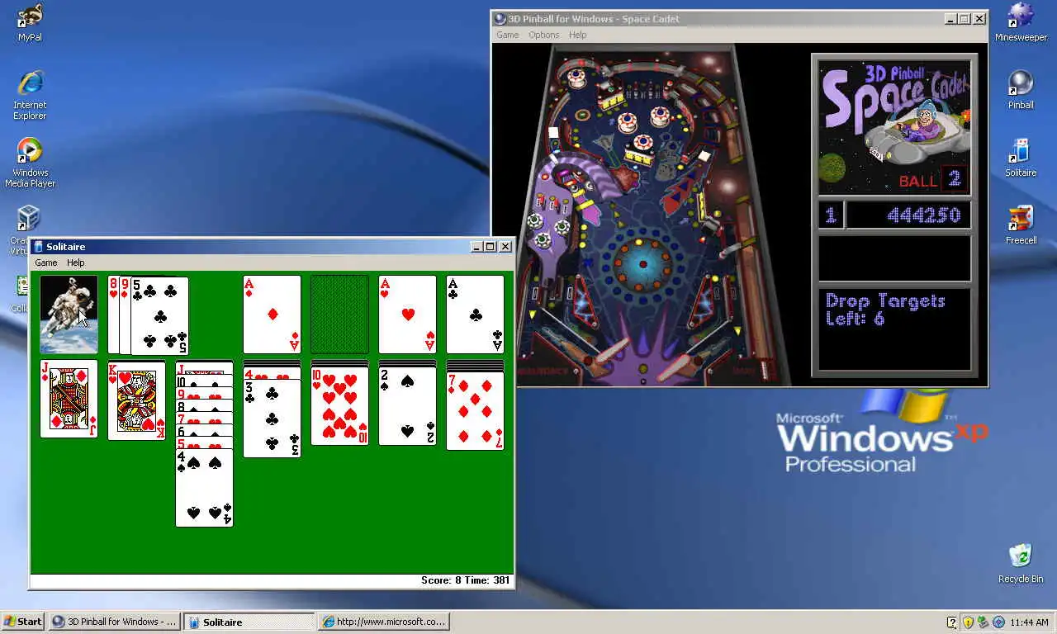Screen dimensions: 1057x634
Task: Deal from the Solitaire stock deck
Action: point(69,315)
